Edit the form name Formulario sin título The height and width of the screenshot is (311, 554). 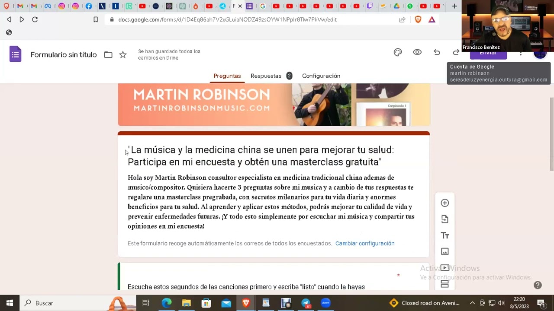tap(64, 55)
